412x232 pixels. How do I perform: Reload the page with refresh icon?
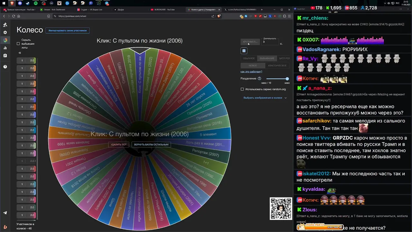[x=14, y=16]
